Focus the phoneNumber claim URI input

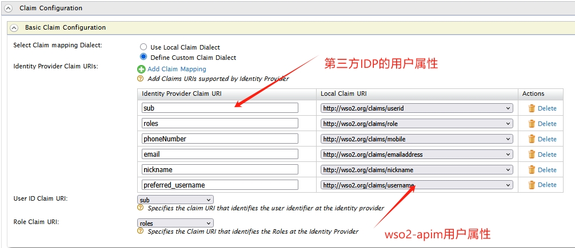(x=219, y=139)
